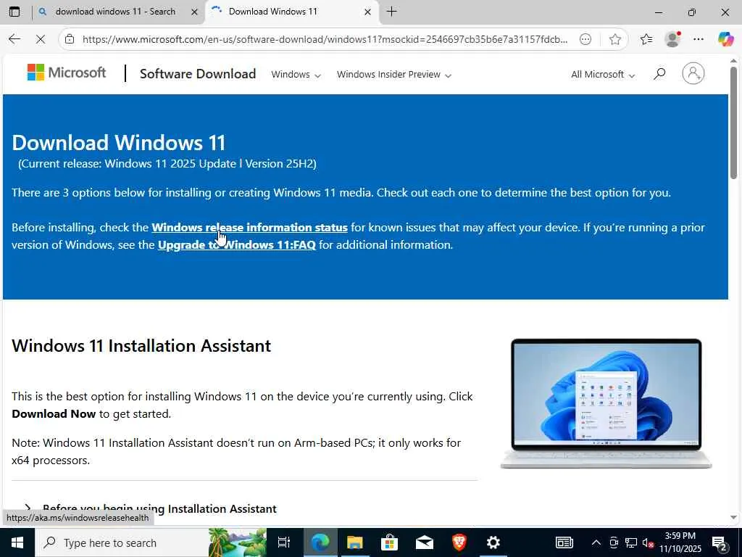Add this page to favorites star

614,39
